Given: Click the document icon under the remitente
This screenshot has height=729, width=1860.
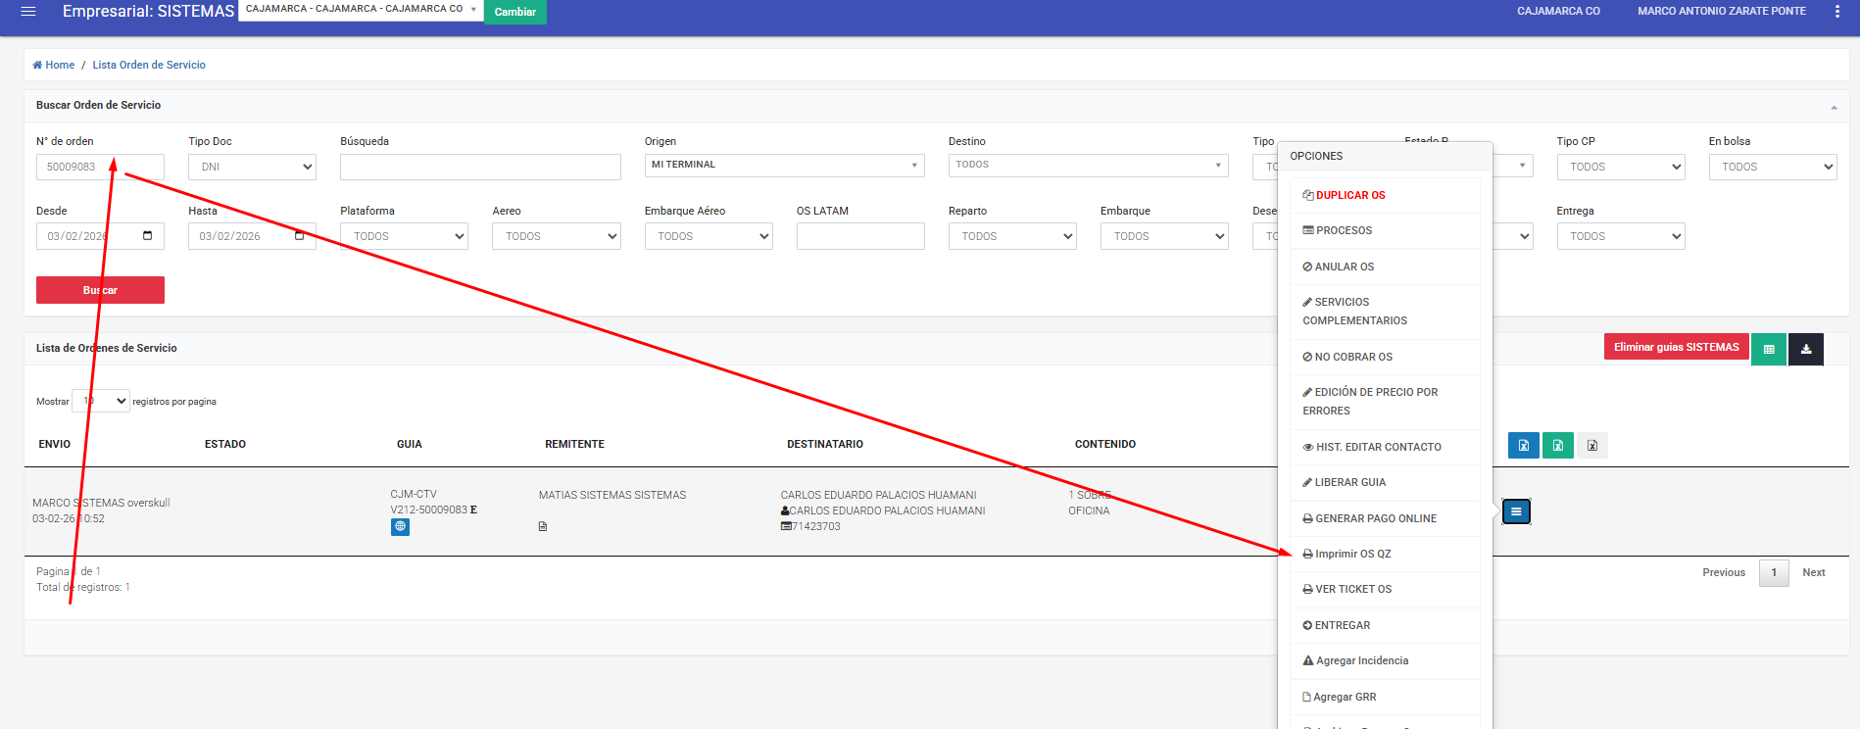Looking at the screenshot, I should coord(543,527).
